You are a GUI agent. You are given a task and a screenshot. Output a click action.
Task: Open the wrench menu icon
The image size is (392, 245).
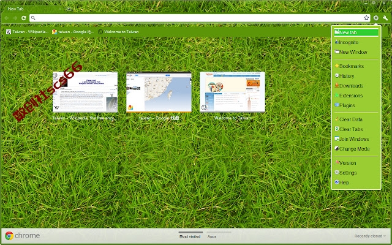(385, 18)
